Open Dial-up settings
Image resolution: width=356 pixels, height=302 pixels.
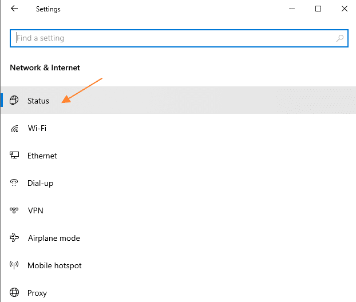(x=179, y=183)
